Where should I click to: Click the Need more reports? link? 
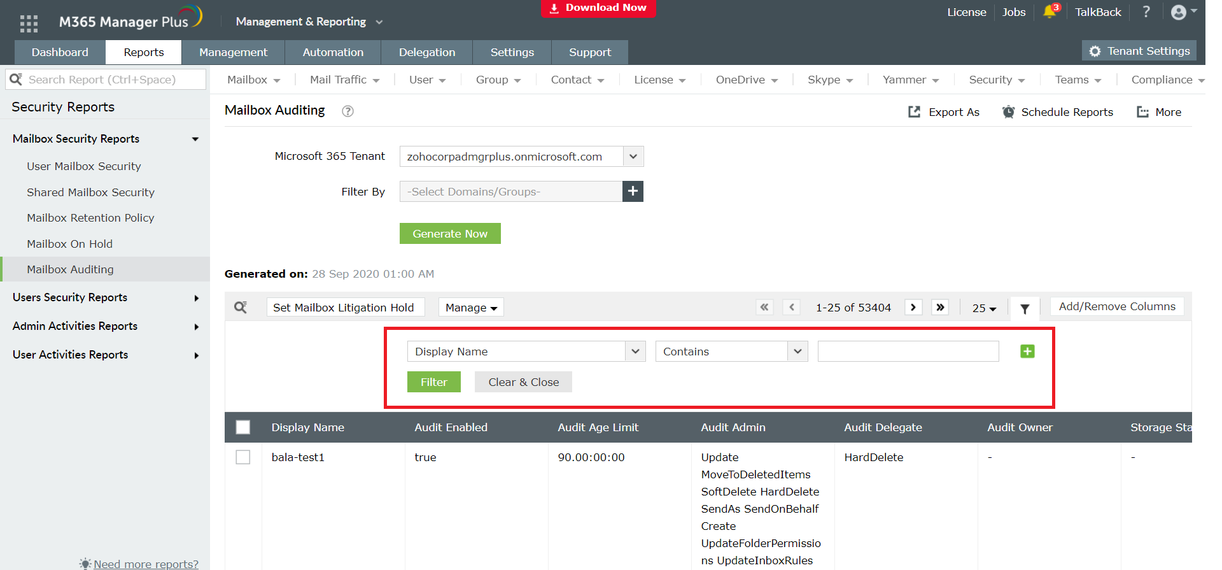tap(146, 564)
